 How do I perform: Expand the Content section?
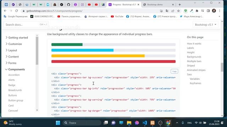tap(12, 56)
